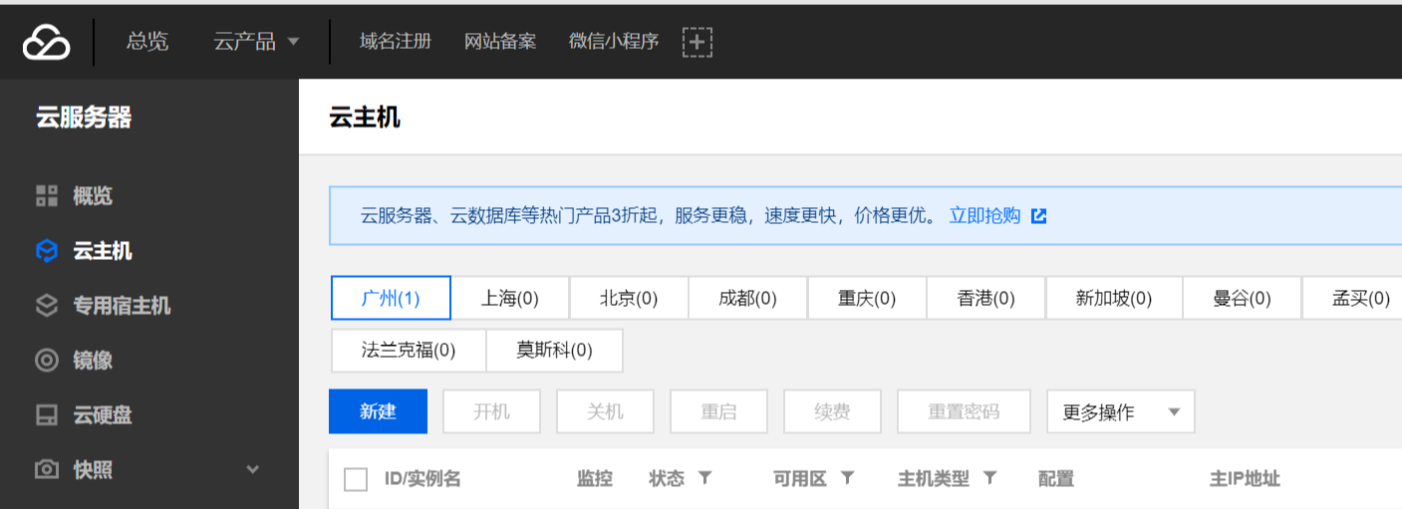The image size is (1402, 509).
Task: Click the 开机 button
Action: (491, 411)
